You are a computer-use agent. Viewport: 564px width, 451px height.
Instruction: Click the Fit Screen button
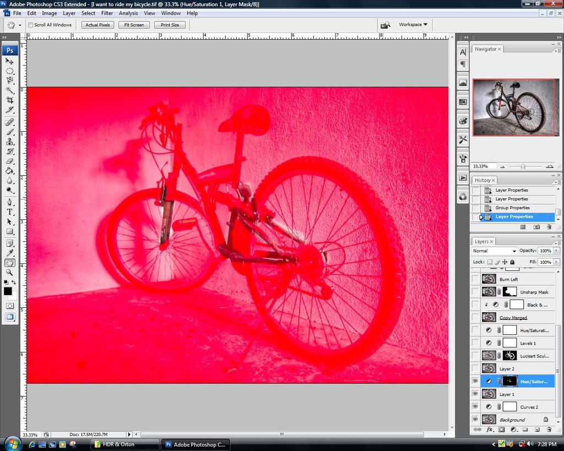click(x=134, y=25)
